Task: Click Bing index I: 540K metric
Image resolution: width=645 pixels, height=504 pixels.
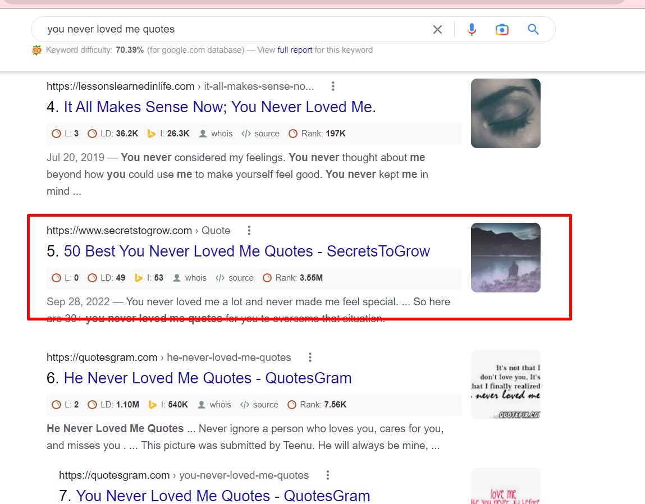Action: tap(168, 405)
